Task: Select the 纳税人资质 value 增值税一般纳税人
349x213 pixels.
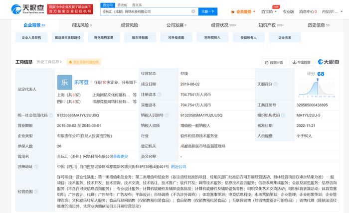Action: (195, 125)
